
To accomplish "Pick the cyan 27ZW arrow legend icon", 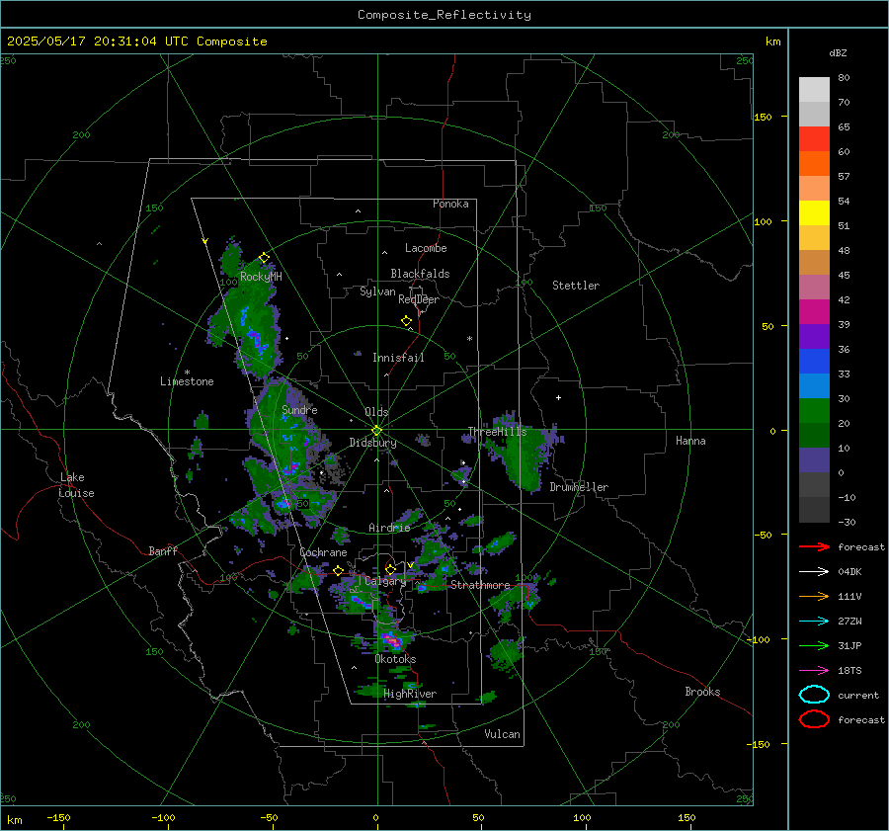I will (x=814, y=622).
